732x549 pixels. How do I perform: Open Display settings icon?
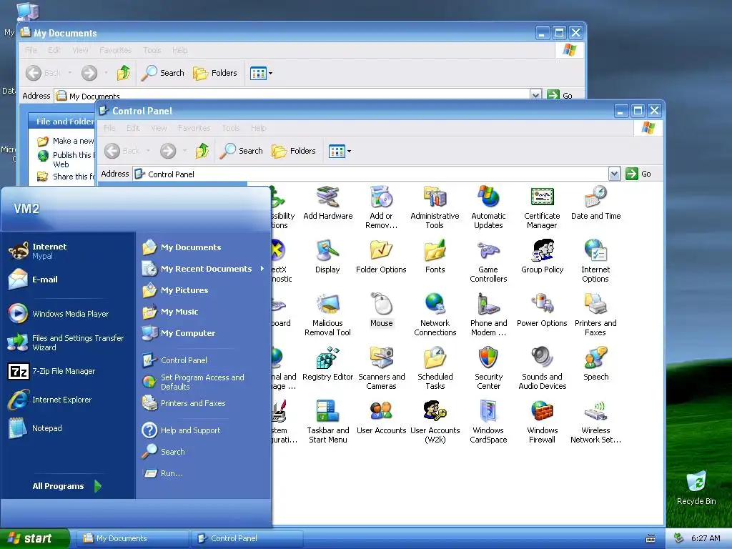[x=327, y=257]
